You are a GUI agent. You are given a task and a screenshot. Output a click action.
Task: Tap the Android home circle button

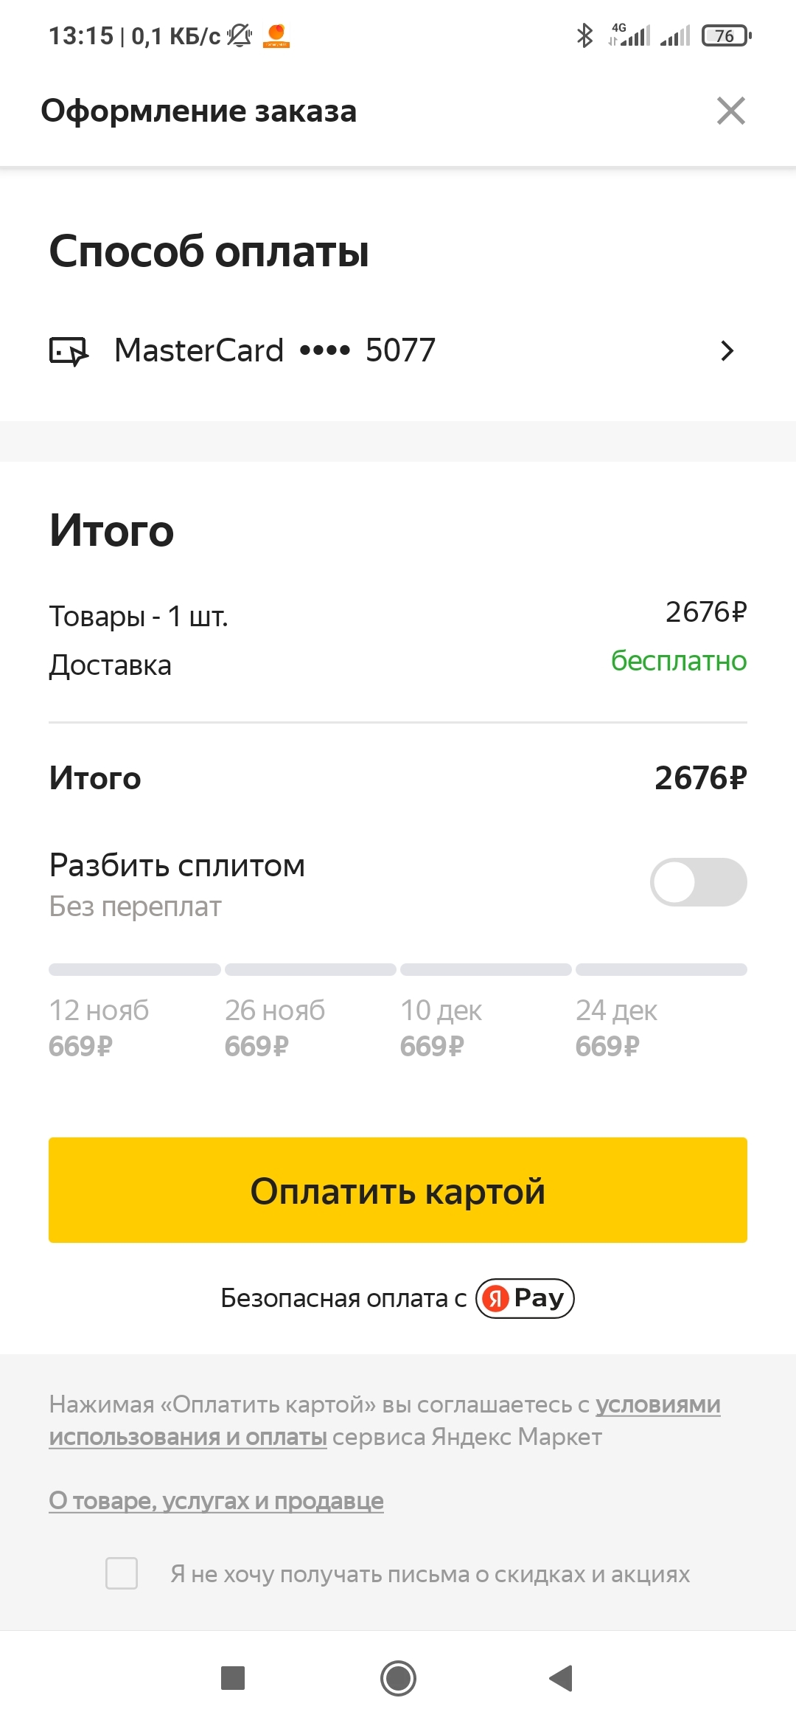398,1678
